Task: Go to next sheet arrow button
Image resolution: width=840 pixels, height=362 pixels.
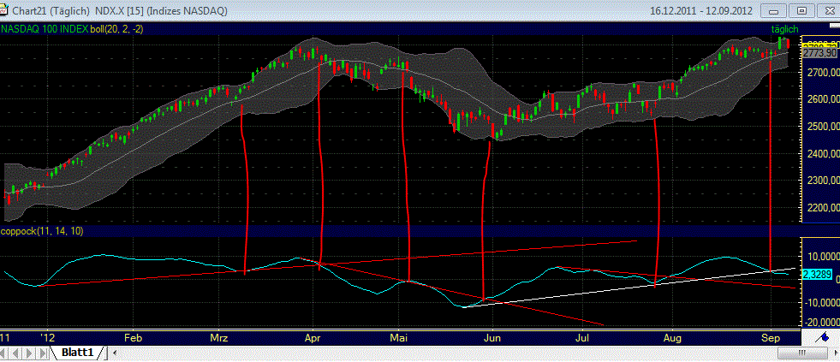Action: pyautogui.click(x=29, y=353)
